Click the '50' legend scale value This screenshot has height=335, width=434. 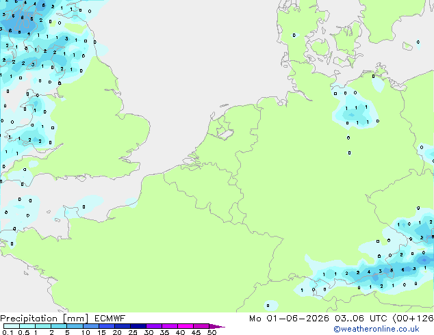point(212,332)
